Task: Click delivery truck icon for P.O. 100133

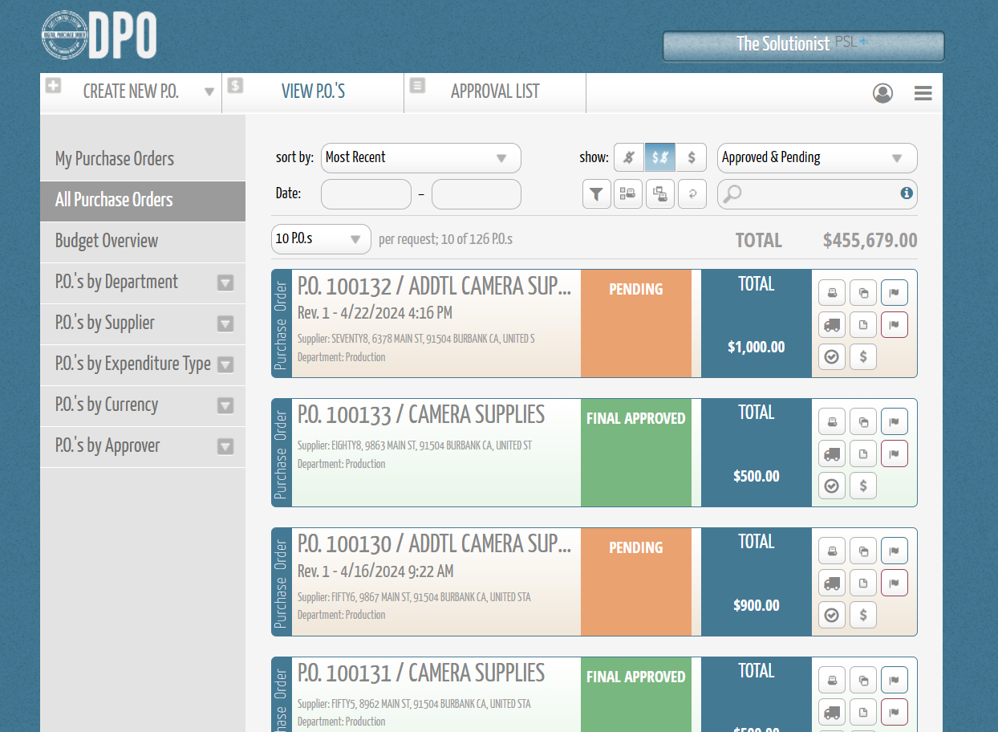Action: [x=832, y=453]
